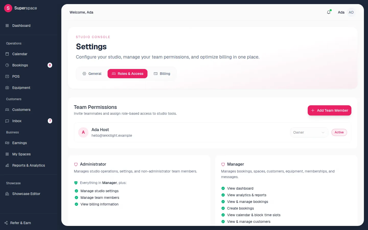
Task: Click the Ada username in header
Action: (x=341, y=12)
